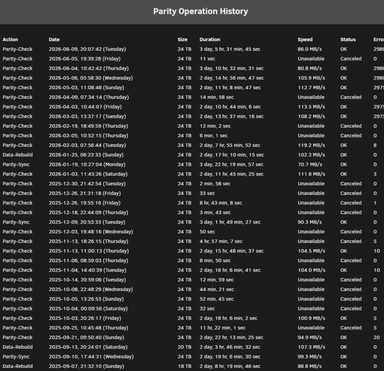Select date 2026-05-06, 05:58:30 (Wednesday)
Screen dimensions: 384x371
click(x=91, y=78)
